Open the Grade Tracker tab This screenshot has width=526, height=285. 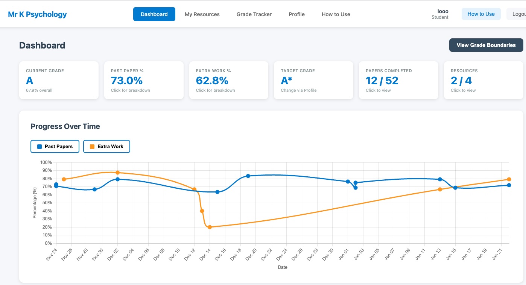point(254,14)
